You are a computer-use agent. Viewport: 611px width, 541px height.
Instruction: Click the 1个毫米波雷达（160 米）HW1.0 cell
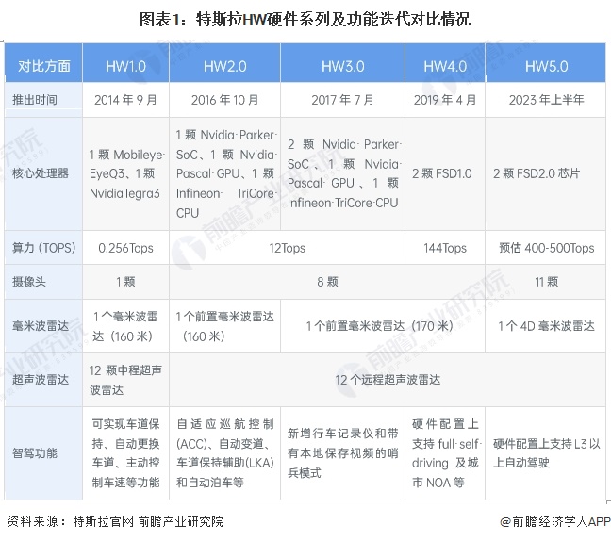pyautogui.click(x=125, y=326)
